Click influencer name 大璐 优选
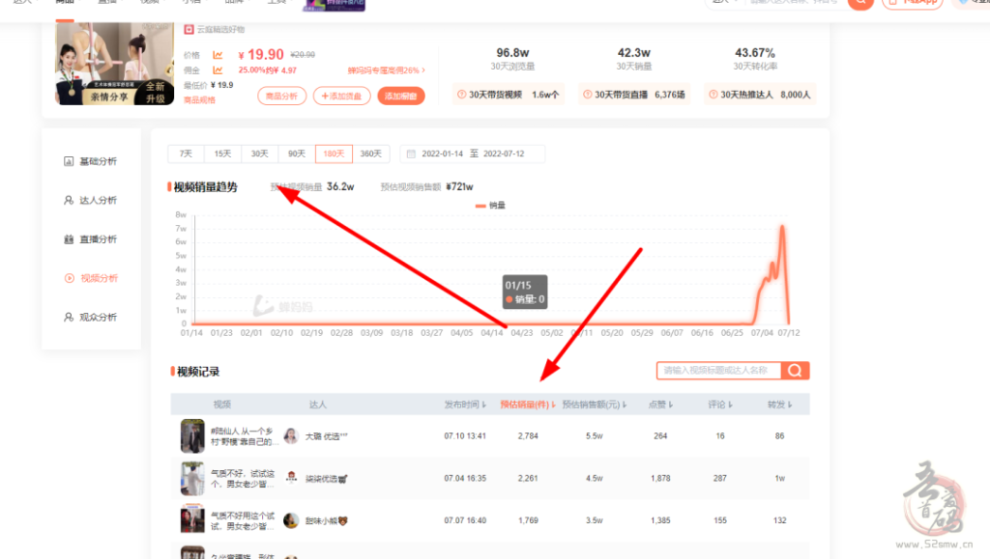990x559 pixels. 327,436
